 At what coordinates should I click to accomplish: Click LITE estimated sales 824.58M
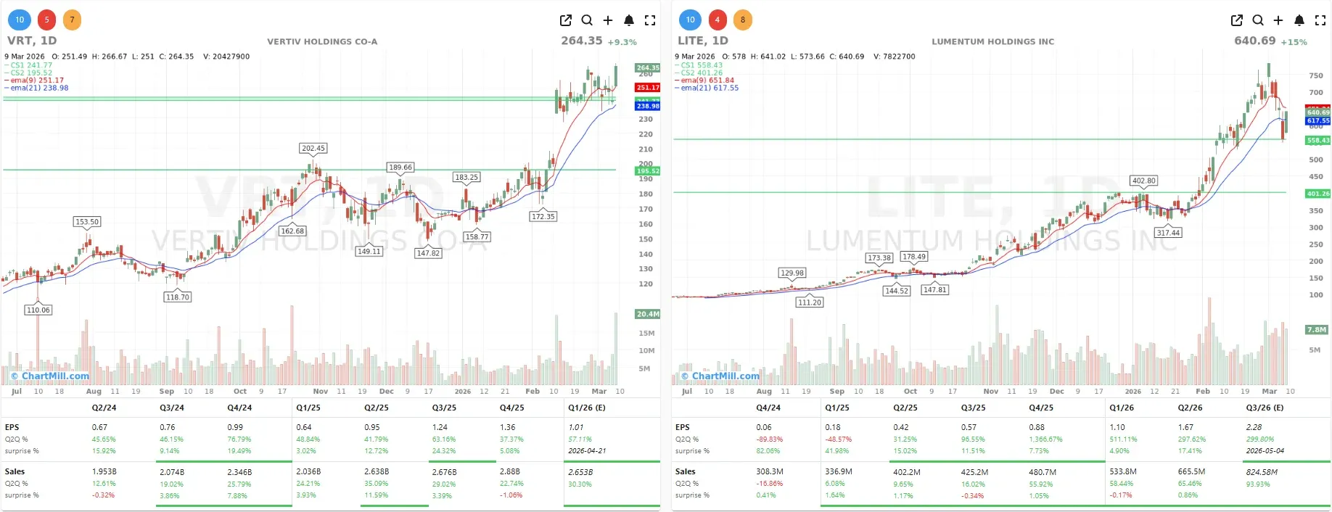point(1262,471)
